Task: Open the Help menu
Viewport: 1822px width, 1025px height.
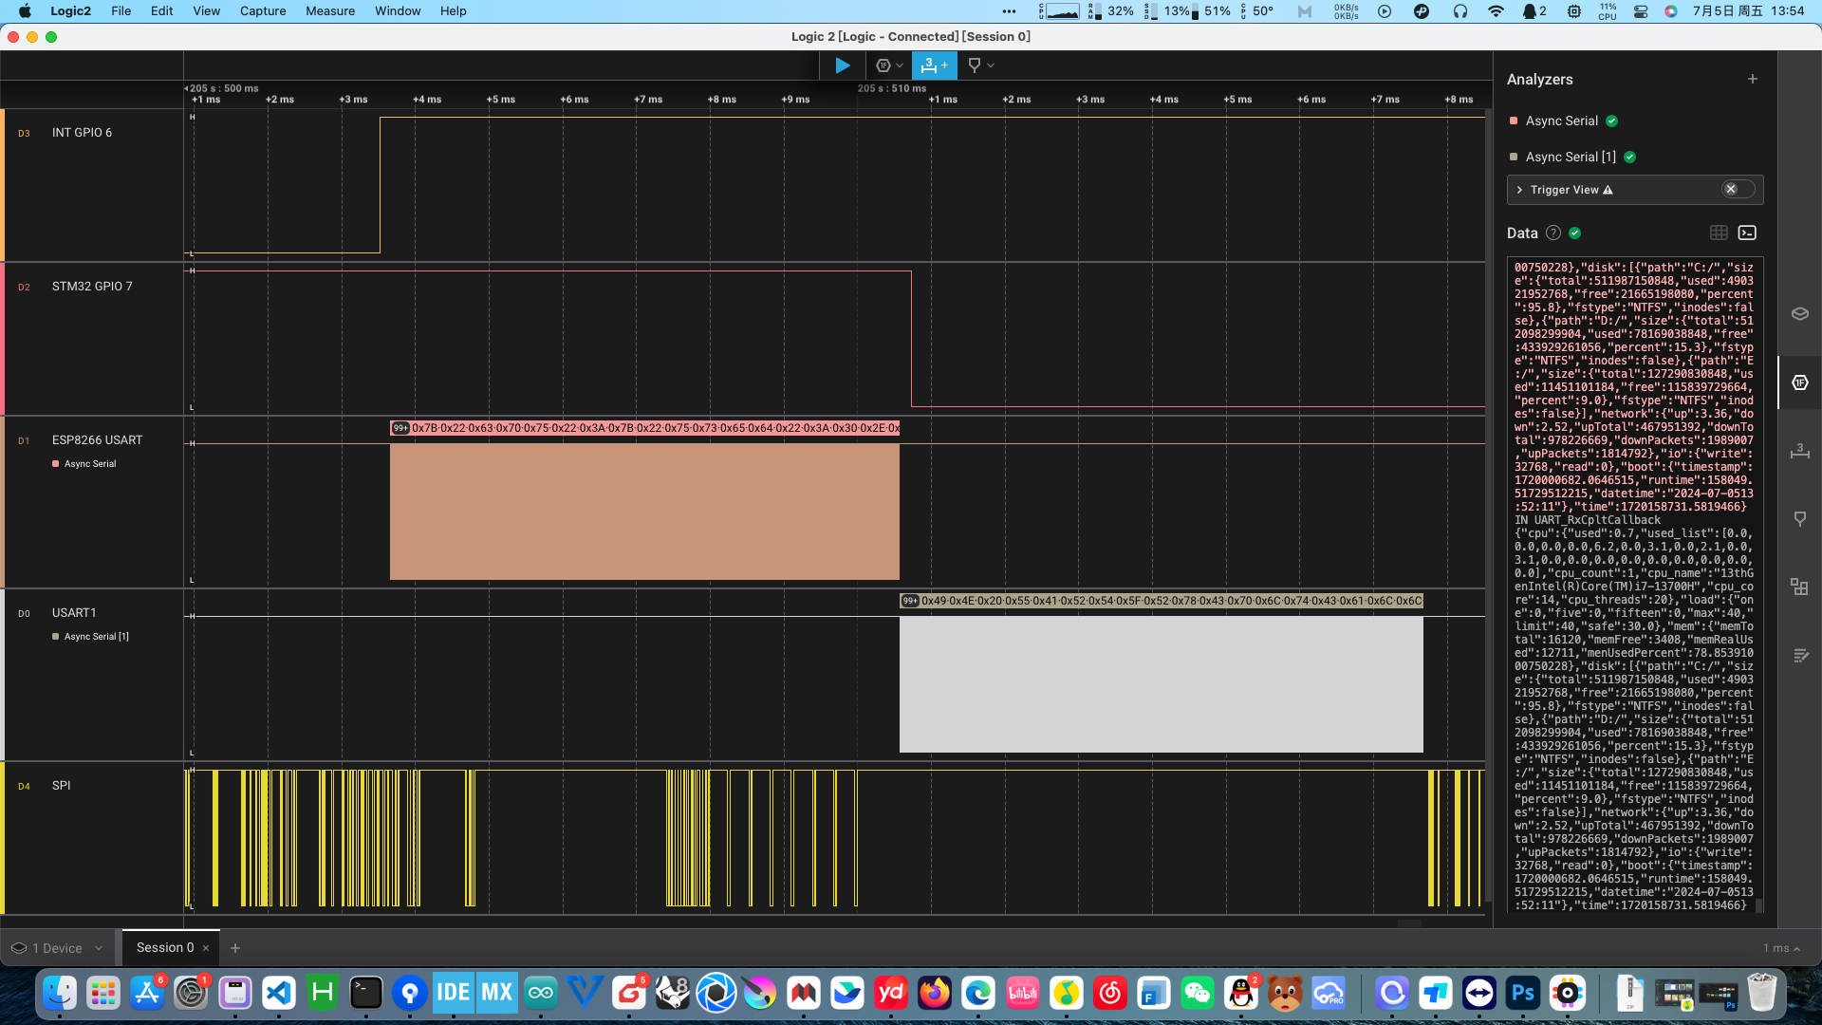Action: click(x=453, y=11)
